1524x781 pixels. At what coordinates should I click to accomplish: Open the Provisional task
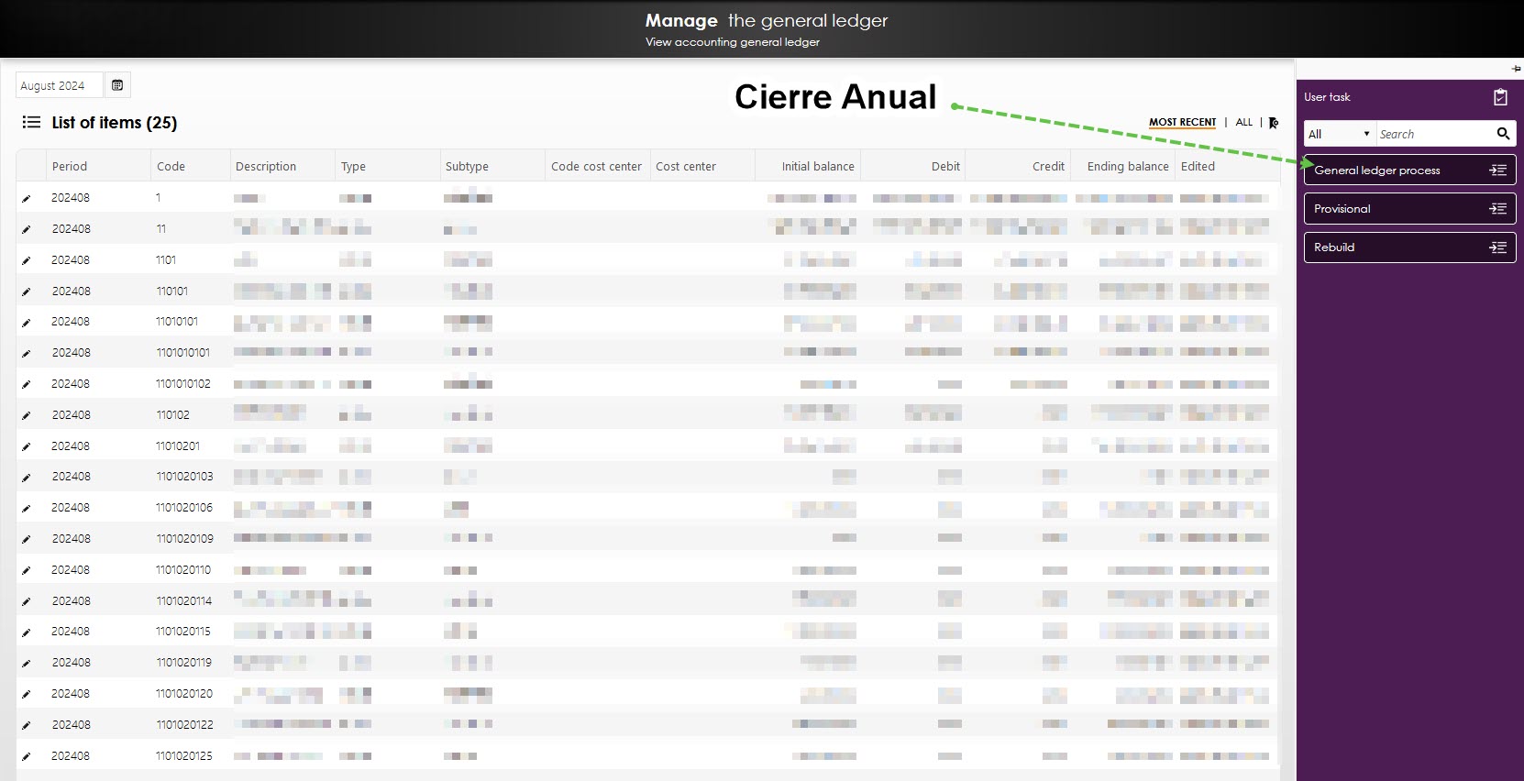[1409, 208]
